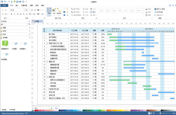Image resolution: width=176 pixels, height=115 pixels.
Task: Click the save icon in quick access toolbar
Action: click(17, 2)
